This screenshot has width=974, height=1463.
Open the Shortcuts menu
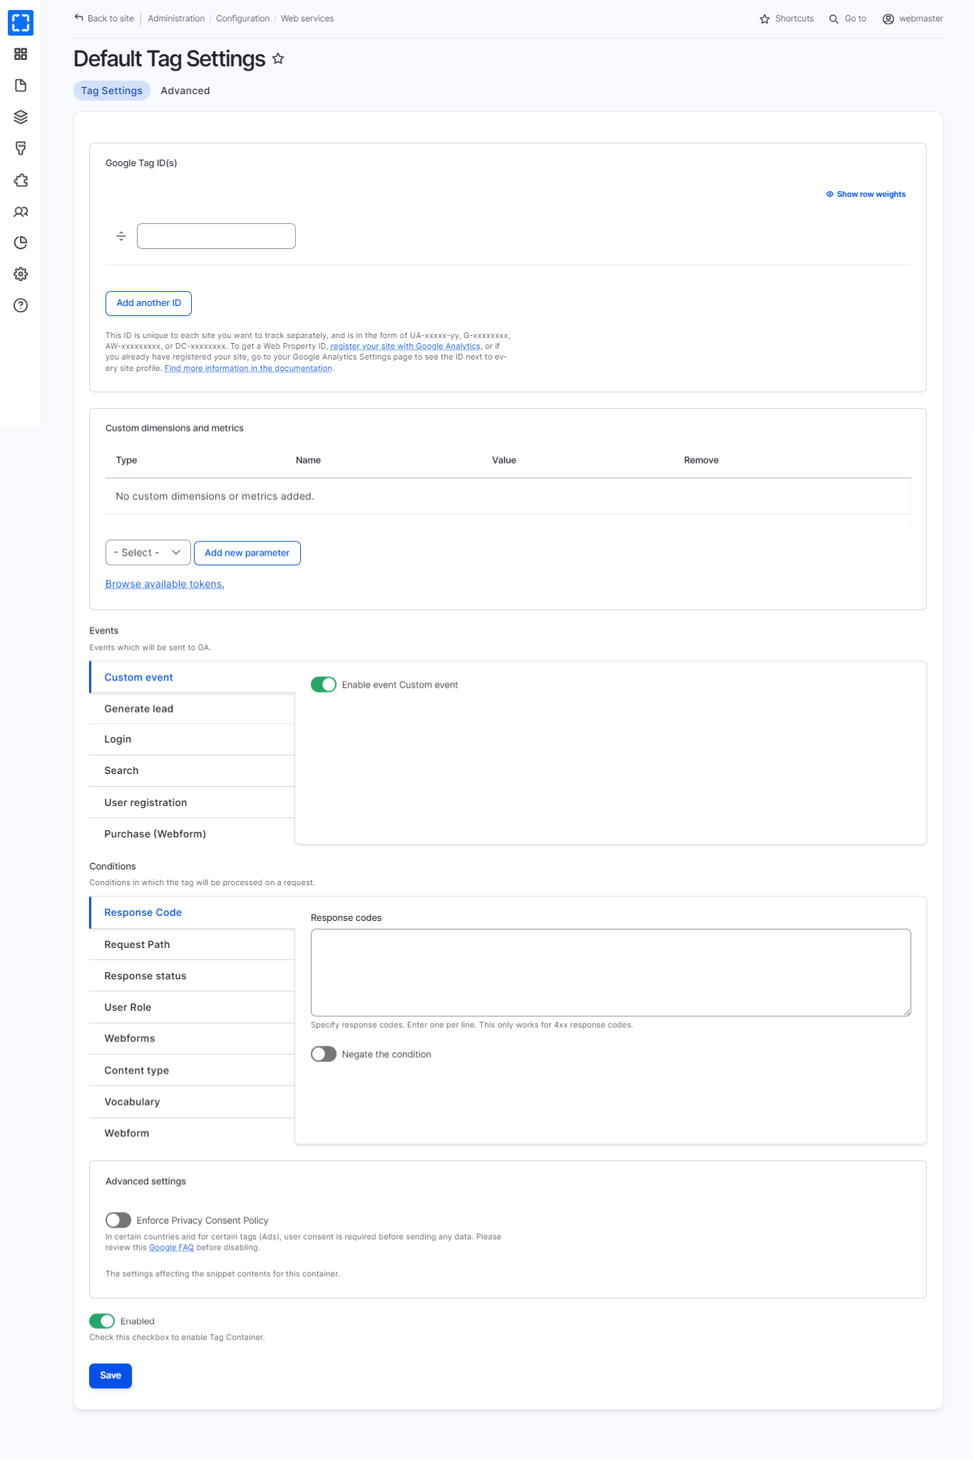[786, 19]
